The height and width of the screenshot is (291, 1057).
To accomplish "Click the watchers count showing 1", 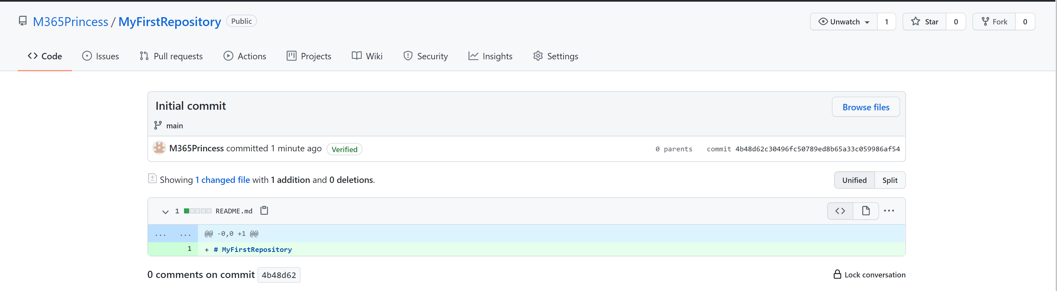I will coord(887,22).
